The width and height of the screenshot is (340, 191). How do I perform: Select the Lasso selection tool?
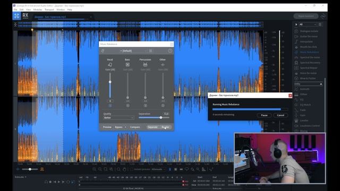pyautogui.click(x=186, y=169)
